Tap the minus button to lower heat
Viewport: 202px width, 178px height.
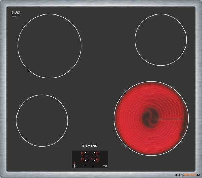(87, 166)
